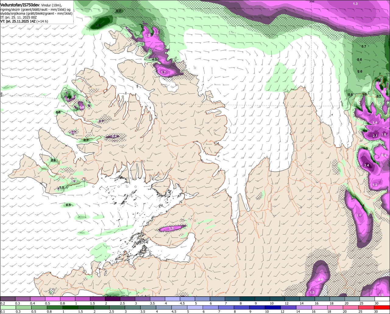
Task: Click the '0.2' label in the legend
Action: (x=2, y=303)
